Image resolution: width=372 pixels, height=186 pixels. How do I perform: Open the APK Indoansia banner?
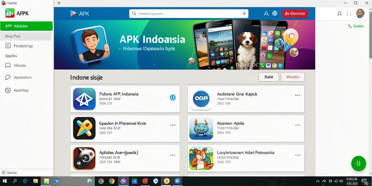coord(184,45)
